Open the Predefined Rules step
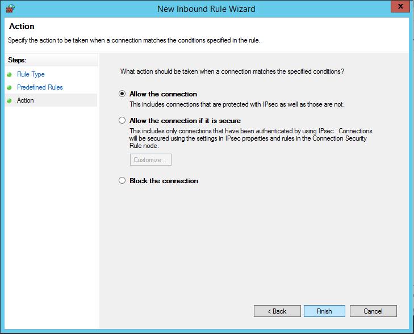The image size is (414, 334). 40,87
